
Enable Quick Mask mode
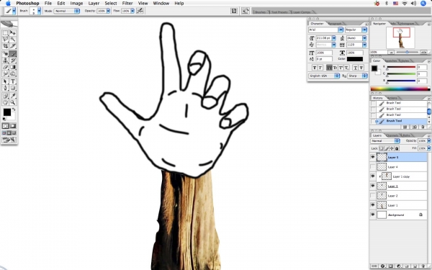13,126
